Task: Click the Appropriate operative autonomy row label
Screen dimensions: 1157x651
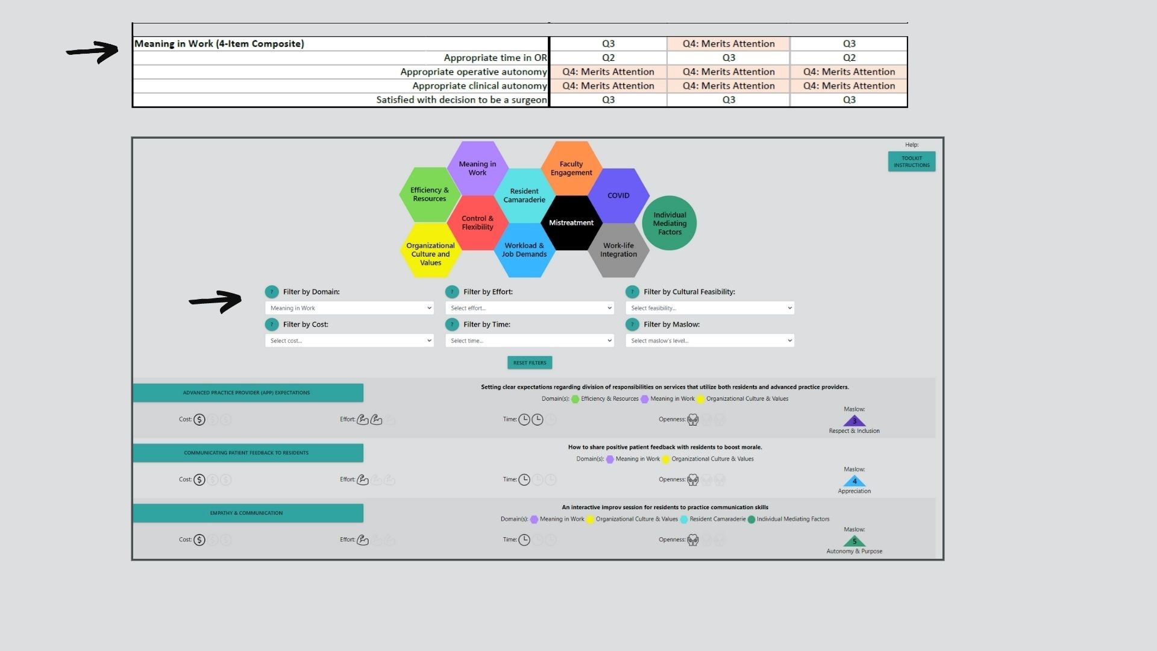Action: click(x=474, y=72)
